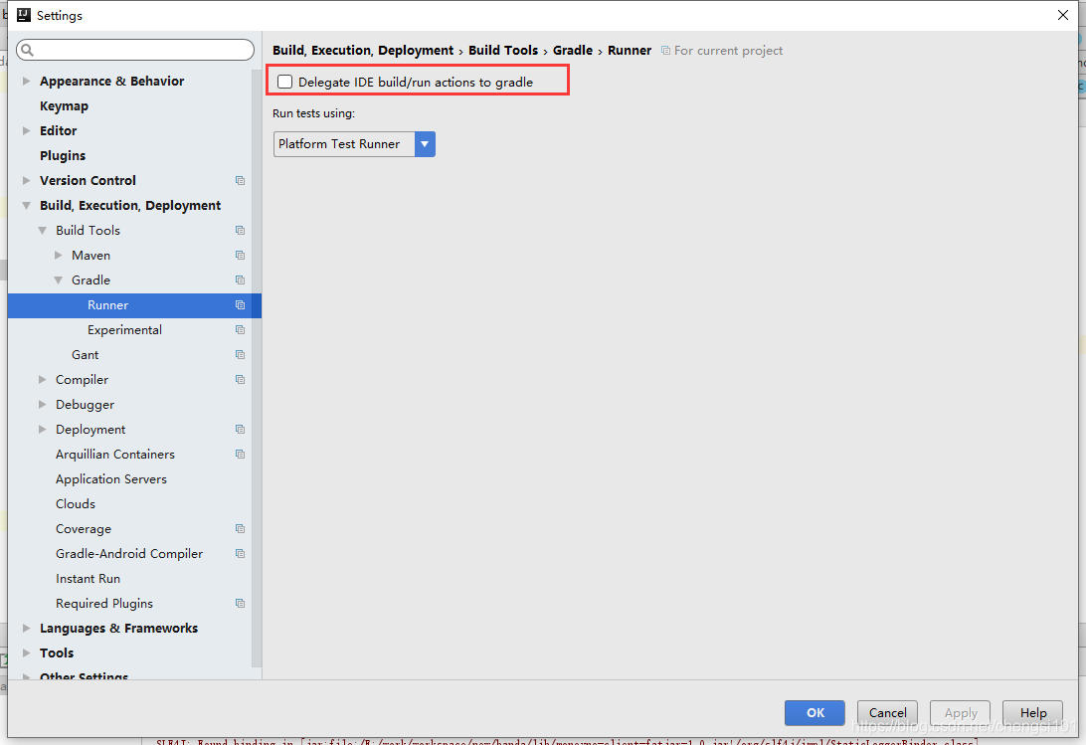Click project-level icon beside Required Plugins
This screenshot has width=1086, height=745.
[241, 604]
